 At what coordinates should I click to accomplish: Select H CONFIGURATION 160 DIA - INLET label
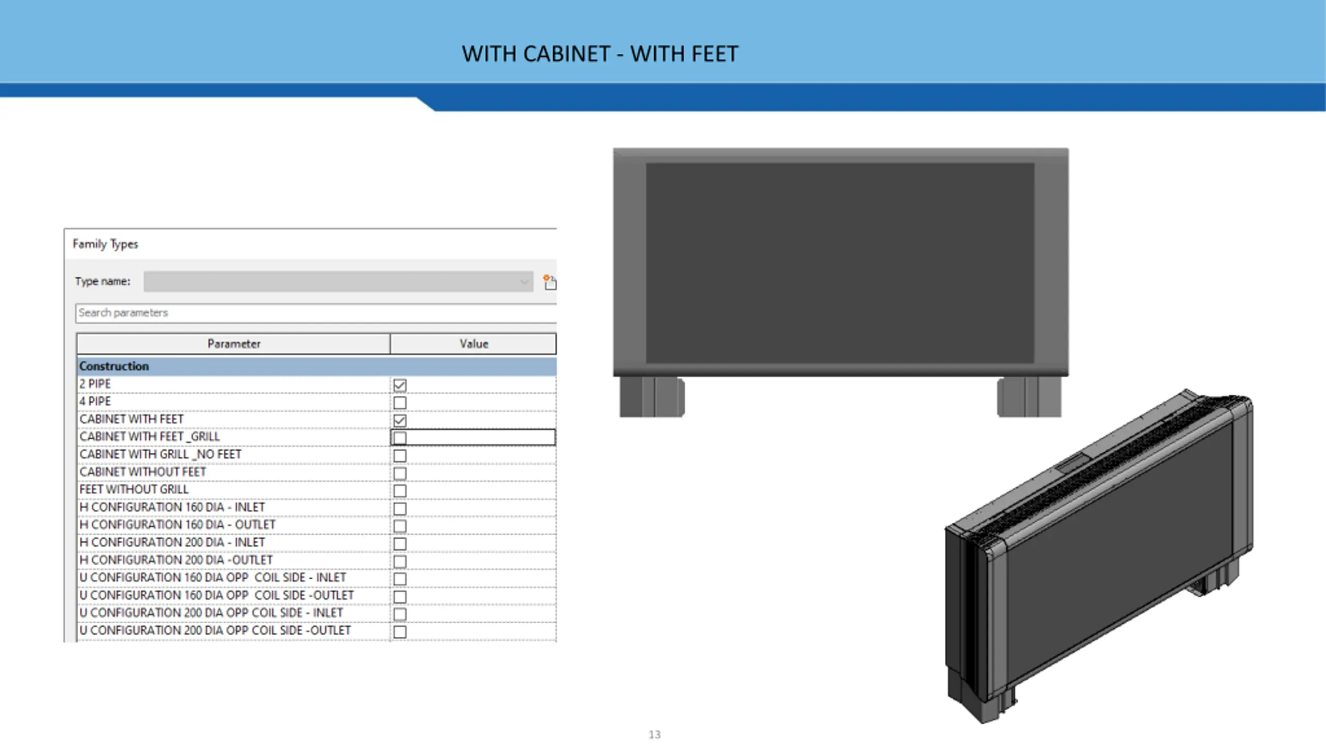tap(172, 507)
